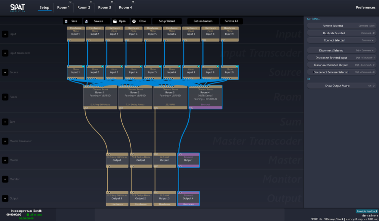
Task: Add a block to the Output row
Action: (5, 198)
